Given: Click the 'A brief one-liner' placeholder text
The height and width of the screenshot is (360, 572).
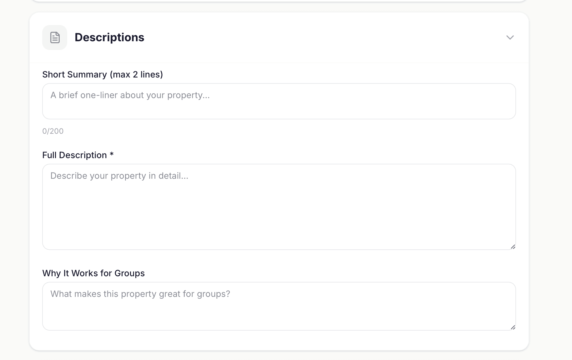Looking at the screenshot, I should [x=130, y=95].
